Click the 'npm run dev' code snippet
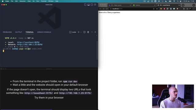The height and width of the screenshot is (110, 196). [x=70, y=82]
